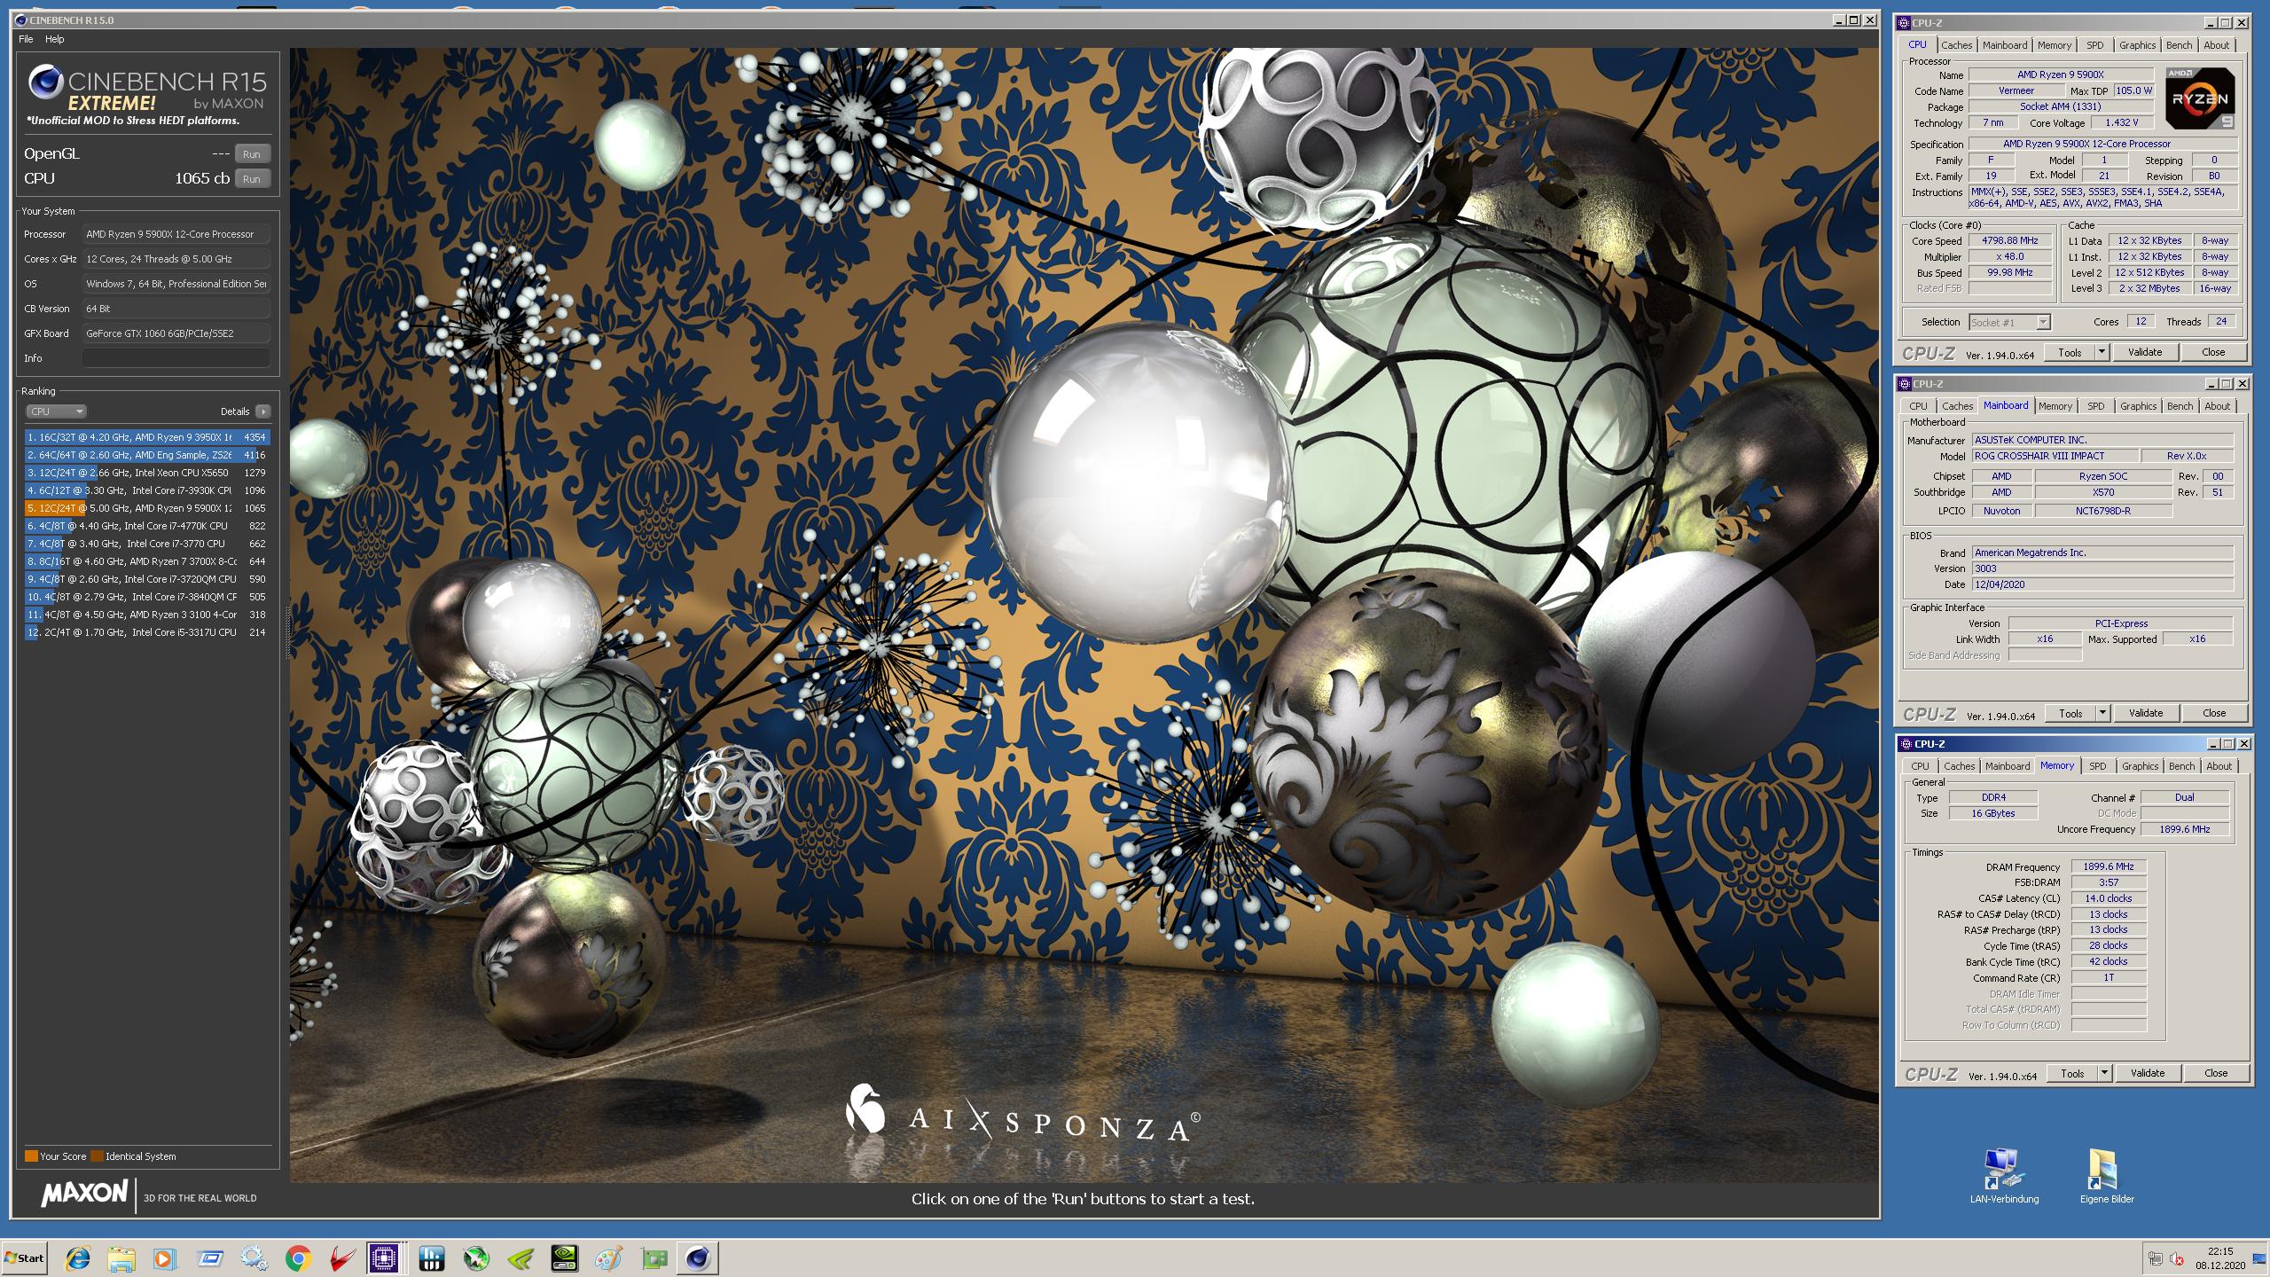The width and height of the screenshot is (2270, 1277).
Task: Click Close in Mainboard CPU-Z window
Action: [2214, 713]
